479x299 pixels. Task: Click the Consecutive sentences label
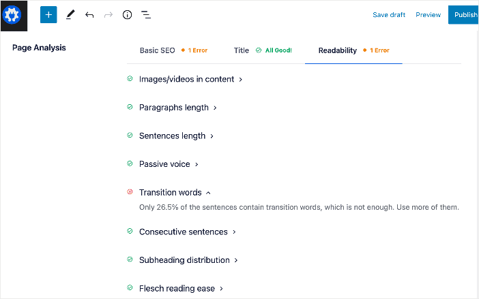(x=184, y=232)
